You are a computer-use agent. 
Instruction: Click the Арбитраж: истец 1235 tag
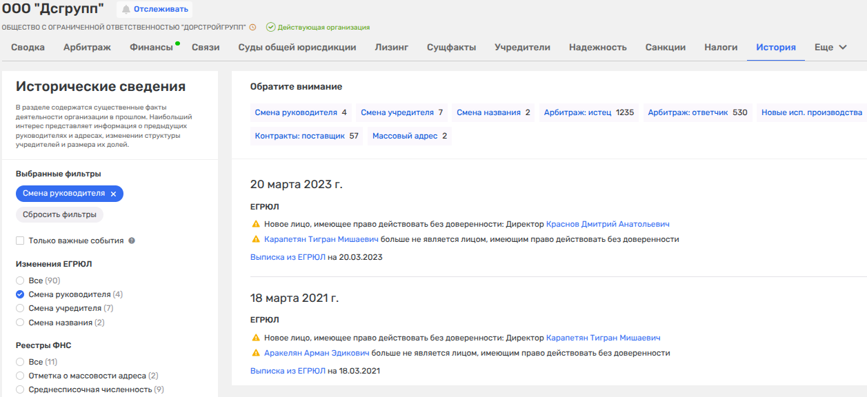pos(588,112)
